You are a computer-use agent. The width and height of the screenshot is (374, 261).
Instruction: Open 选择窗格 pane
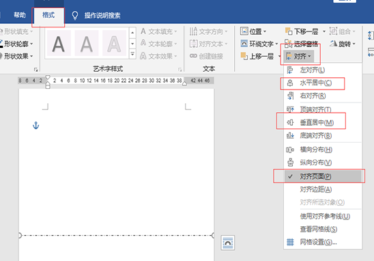click(301, 44)
